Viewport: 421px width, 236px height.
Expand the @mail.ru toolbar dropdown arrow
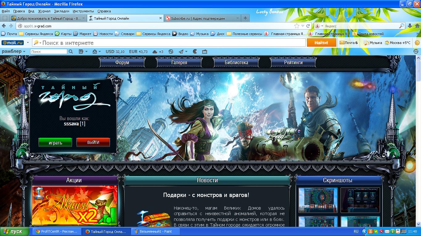28,43
